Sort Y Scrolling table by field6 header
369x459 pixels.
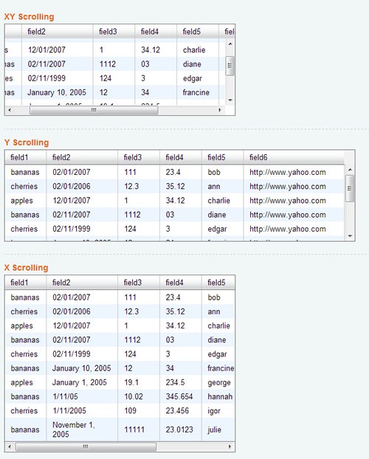click(x=294, y=157)
